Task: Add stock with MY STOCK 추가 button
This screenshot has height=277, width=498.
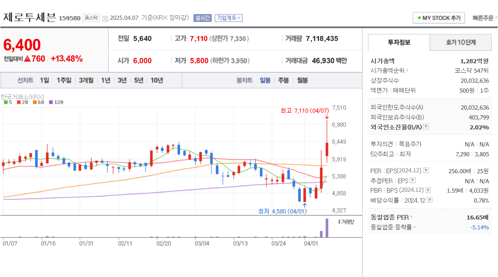Action: [x=439, y=18]
